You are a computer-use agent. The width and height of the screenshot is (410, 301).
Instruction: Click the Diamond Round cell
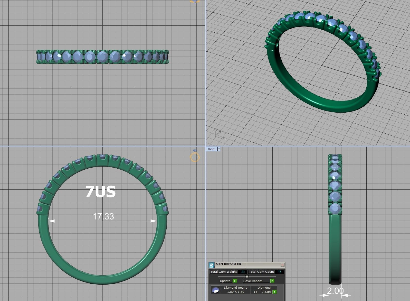click(x=235, y=288)
